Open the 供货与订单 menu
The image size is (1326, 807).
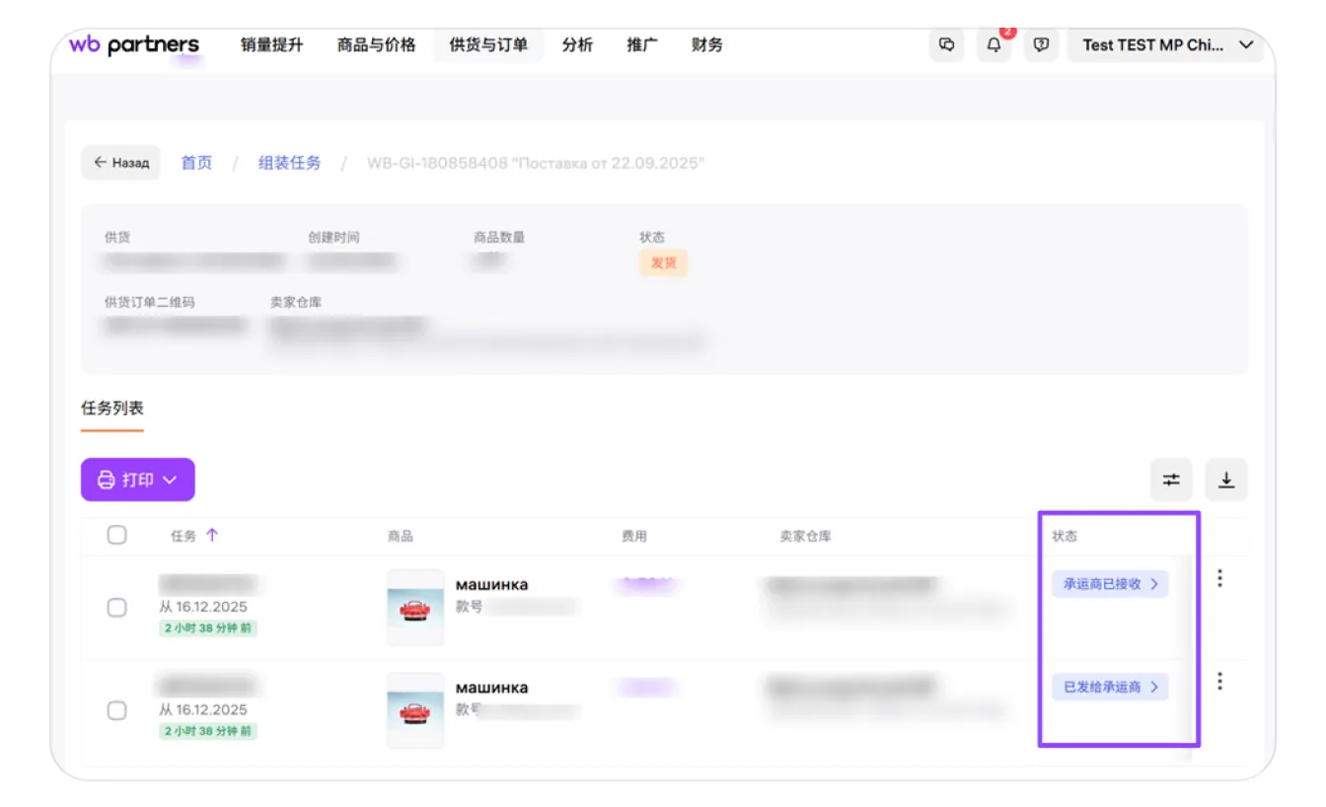point(488,44)
